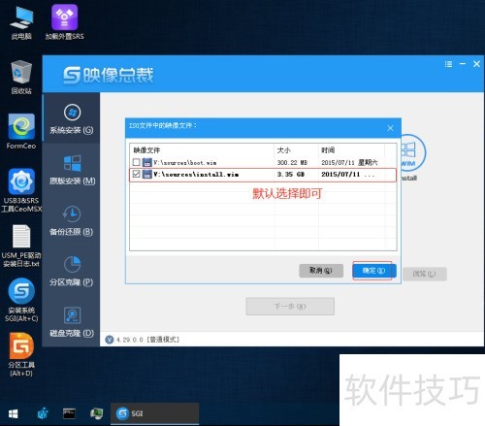Click the 2015/07/11 星期六 date cell

click(349, 163)
